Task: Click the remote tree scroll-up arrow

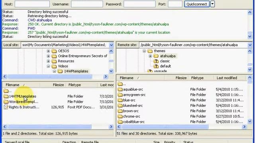Action: coord(250,51)
